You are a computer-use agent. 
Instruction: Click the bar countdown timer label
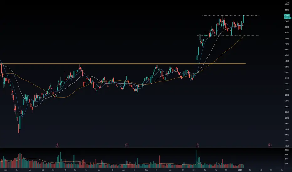pyautogui.click(x=287, y=18)
